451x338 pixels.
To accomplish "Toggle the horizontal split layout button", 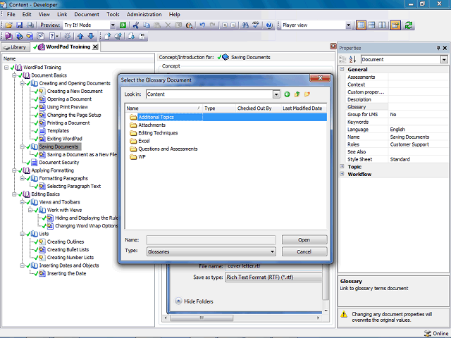I will [371, 25].
